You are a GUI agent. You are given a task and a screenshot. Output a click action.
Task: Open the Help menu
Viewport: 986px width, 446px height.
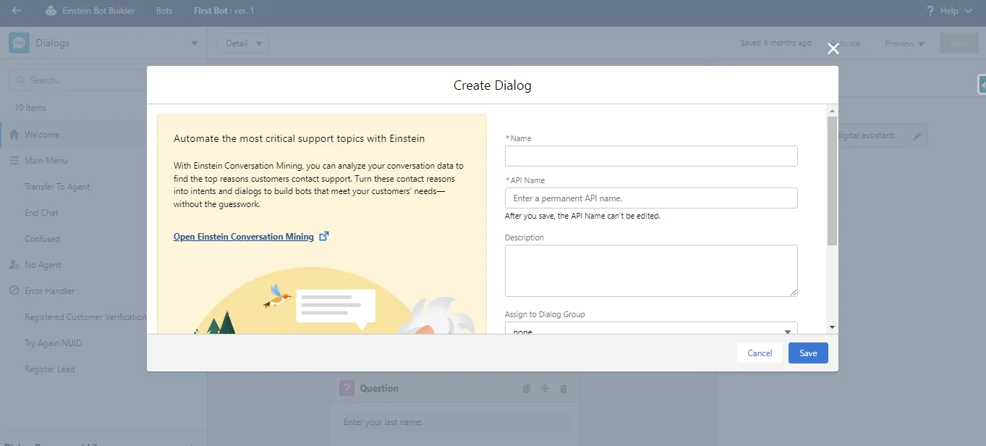point(948,10)
